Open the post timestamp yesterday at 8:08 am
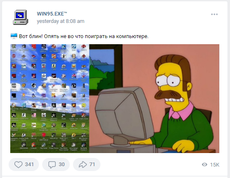The image size is (230, 178). [61, 21]
